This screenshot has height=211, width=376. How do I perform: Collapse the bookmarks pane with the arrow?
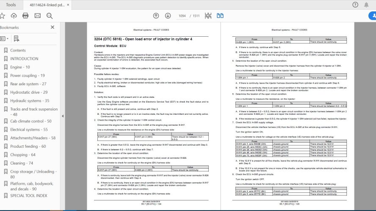63,116
